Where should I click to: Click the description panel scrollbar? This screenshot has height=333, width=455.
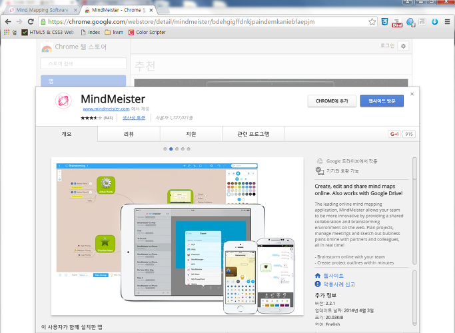414,211
